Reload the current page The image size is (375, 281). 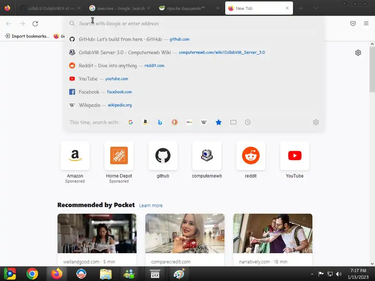point(35,23)
